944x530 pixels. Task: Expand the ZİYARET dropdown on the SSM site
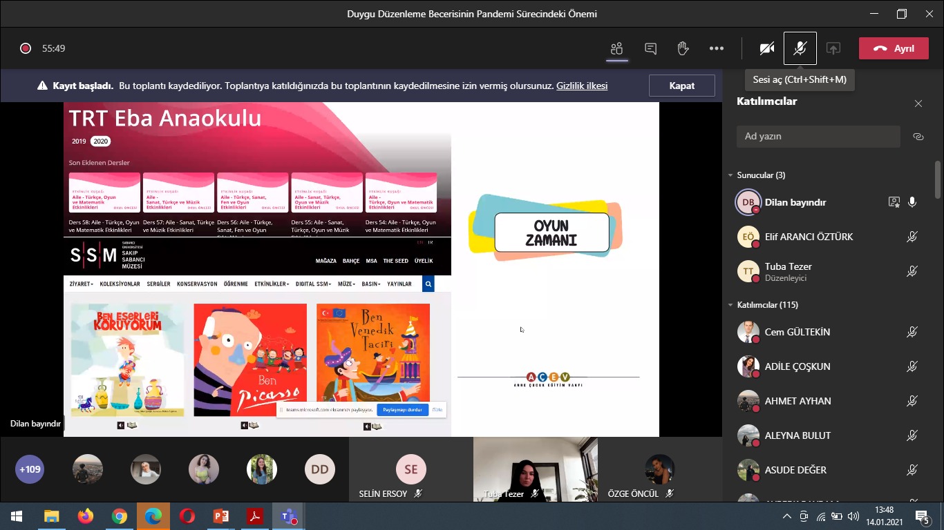pyautogui.click(x=82, y=284)
